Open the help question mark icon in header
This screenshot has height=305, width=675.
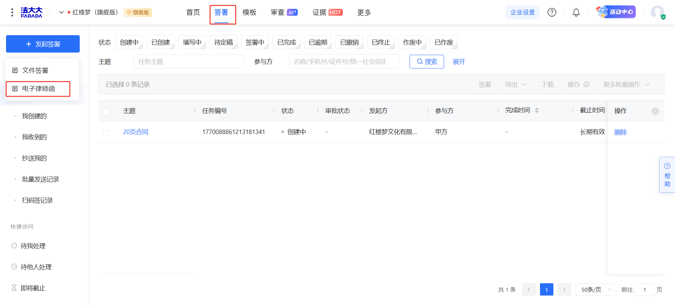point(552,13)
